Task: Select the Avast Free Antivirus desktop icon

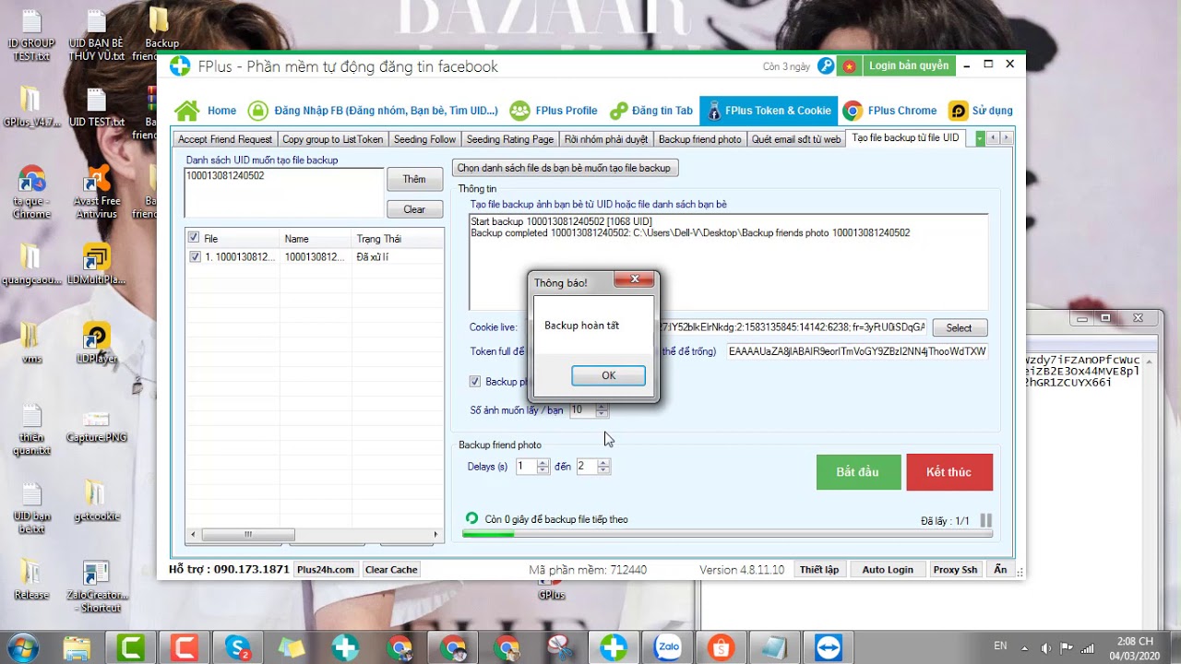Action: [96, 192]
